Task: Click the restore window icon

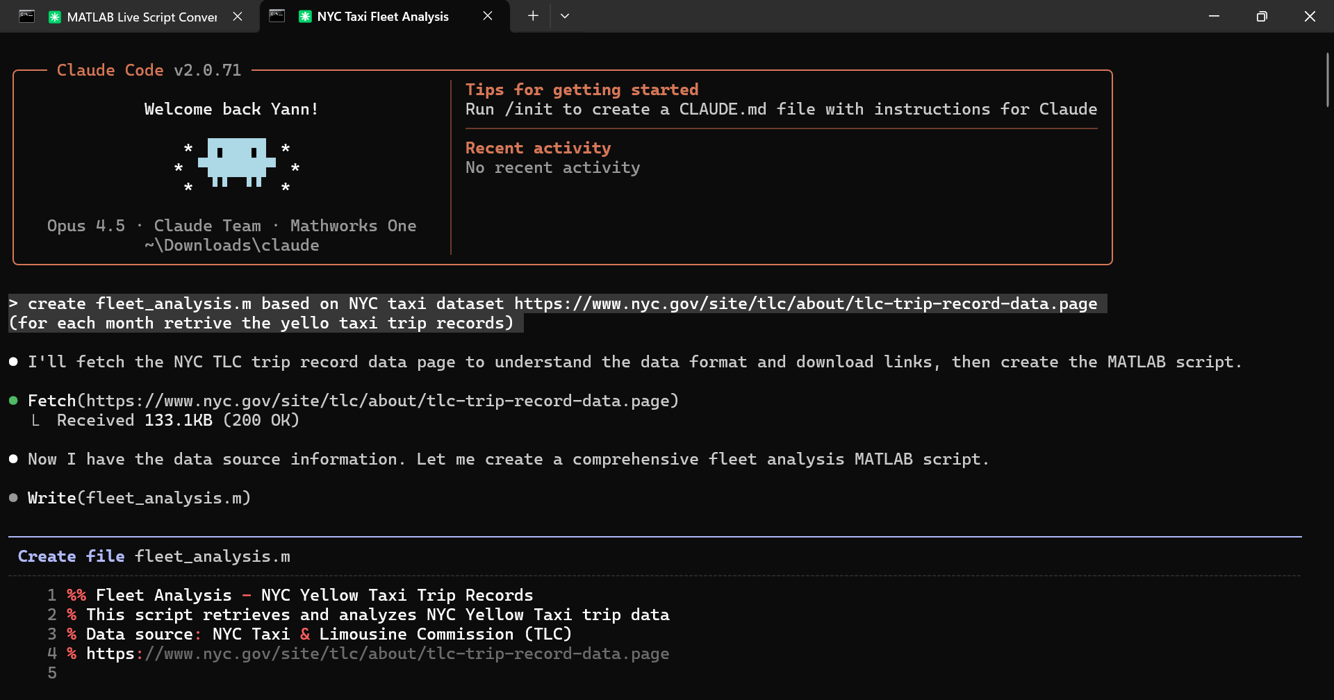Action: tap(1262, 16)
